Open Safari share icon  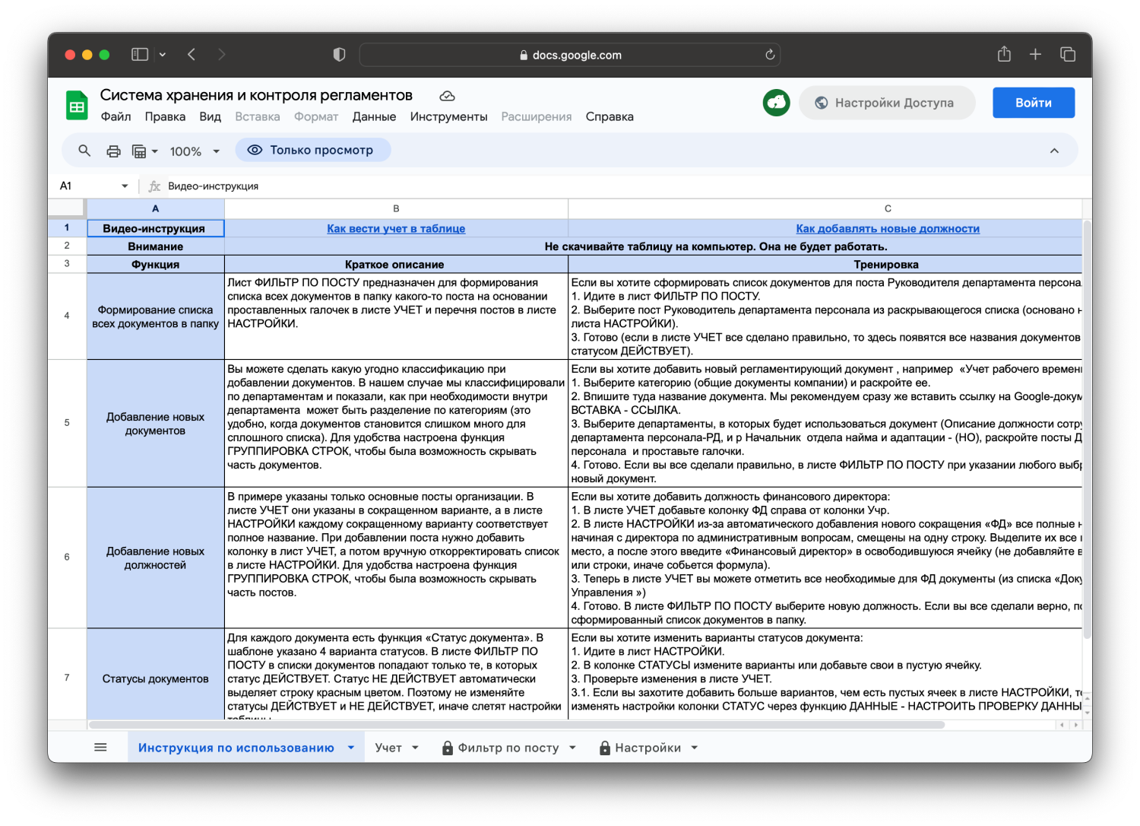[x=1004, y=54]
